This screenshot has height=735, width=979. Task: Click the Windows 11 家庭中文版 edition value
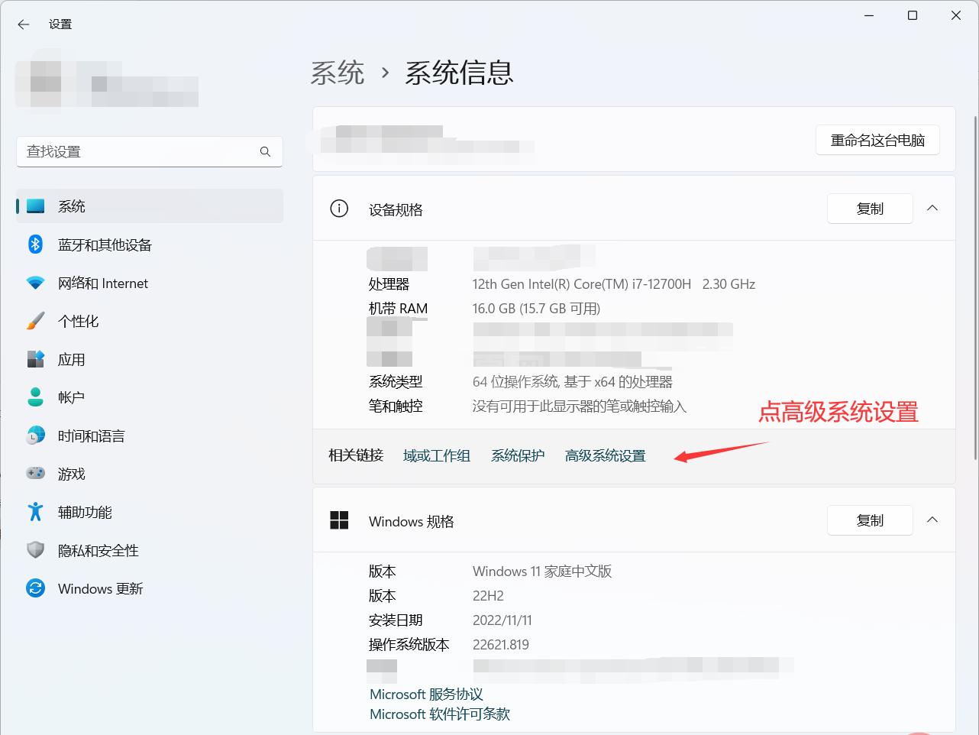[x=542, y=571]
